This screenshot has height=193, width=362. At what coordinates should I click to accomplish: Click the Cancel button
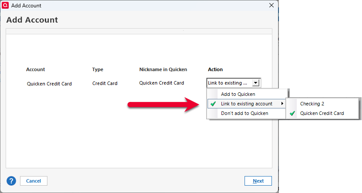[x=34, y=181]
